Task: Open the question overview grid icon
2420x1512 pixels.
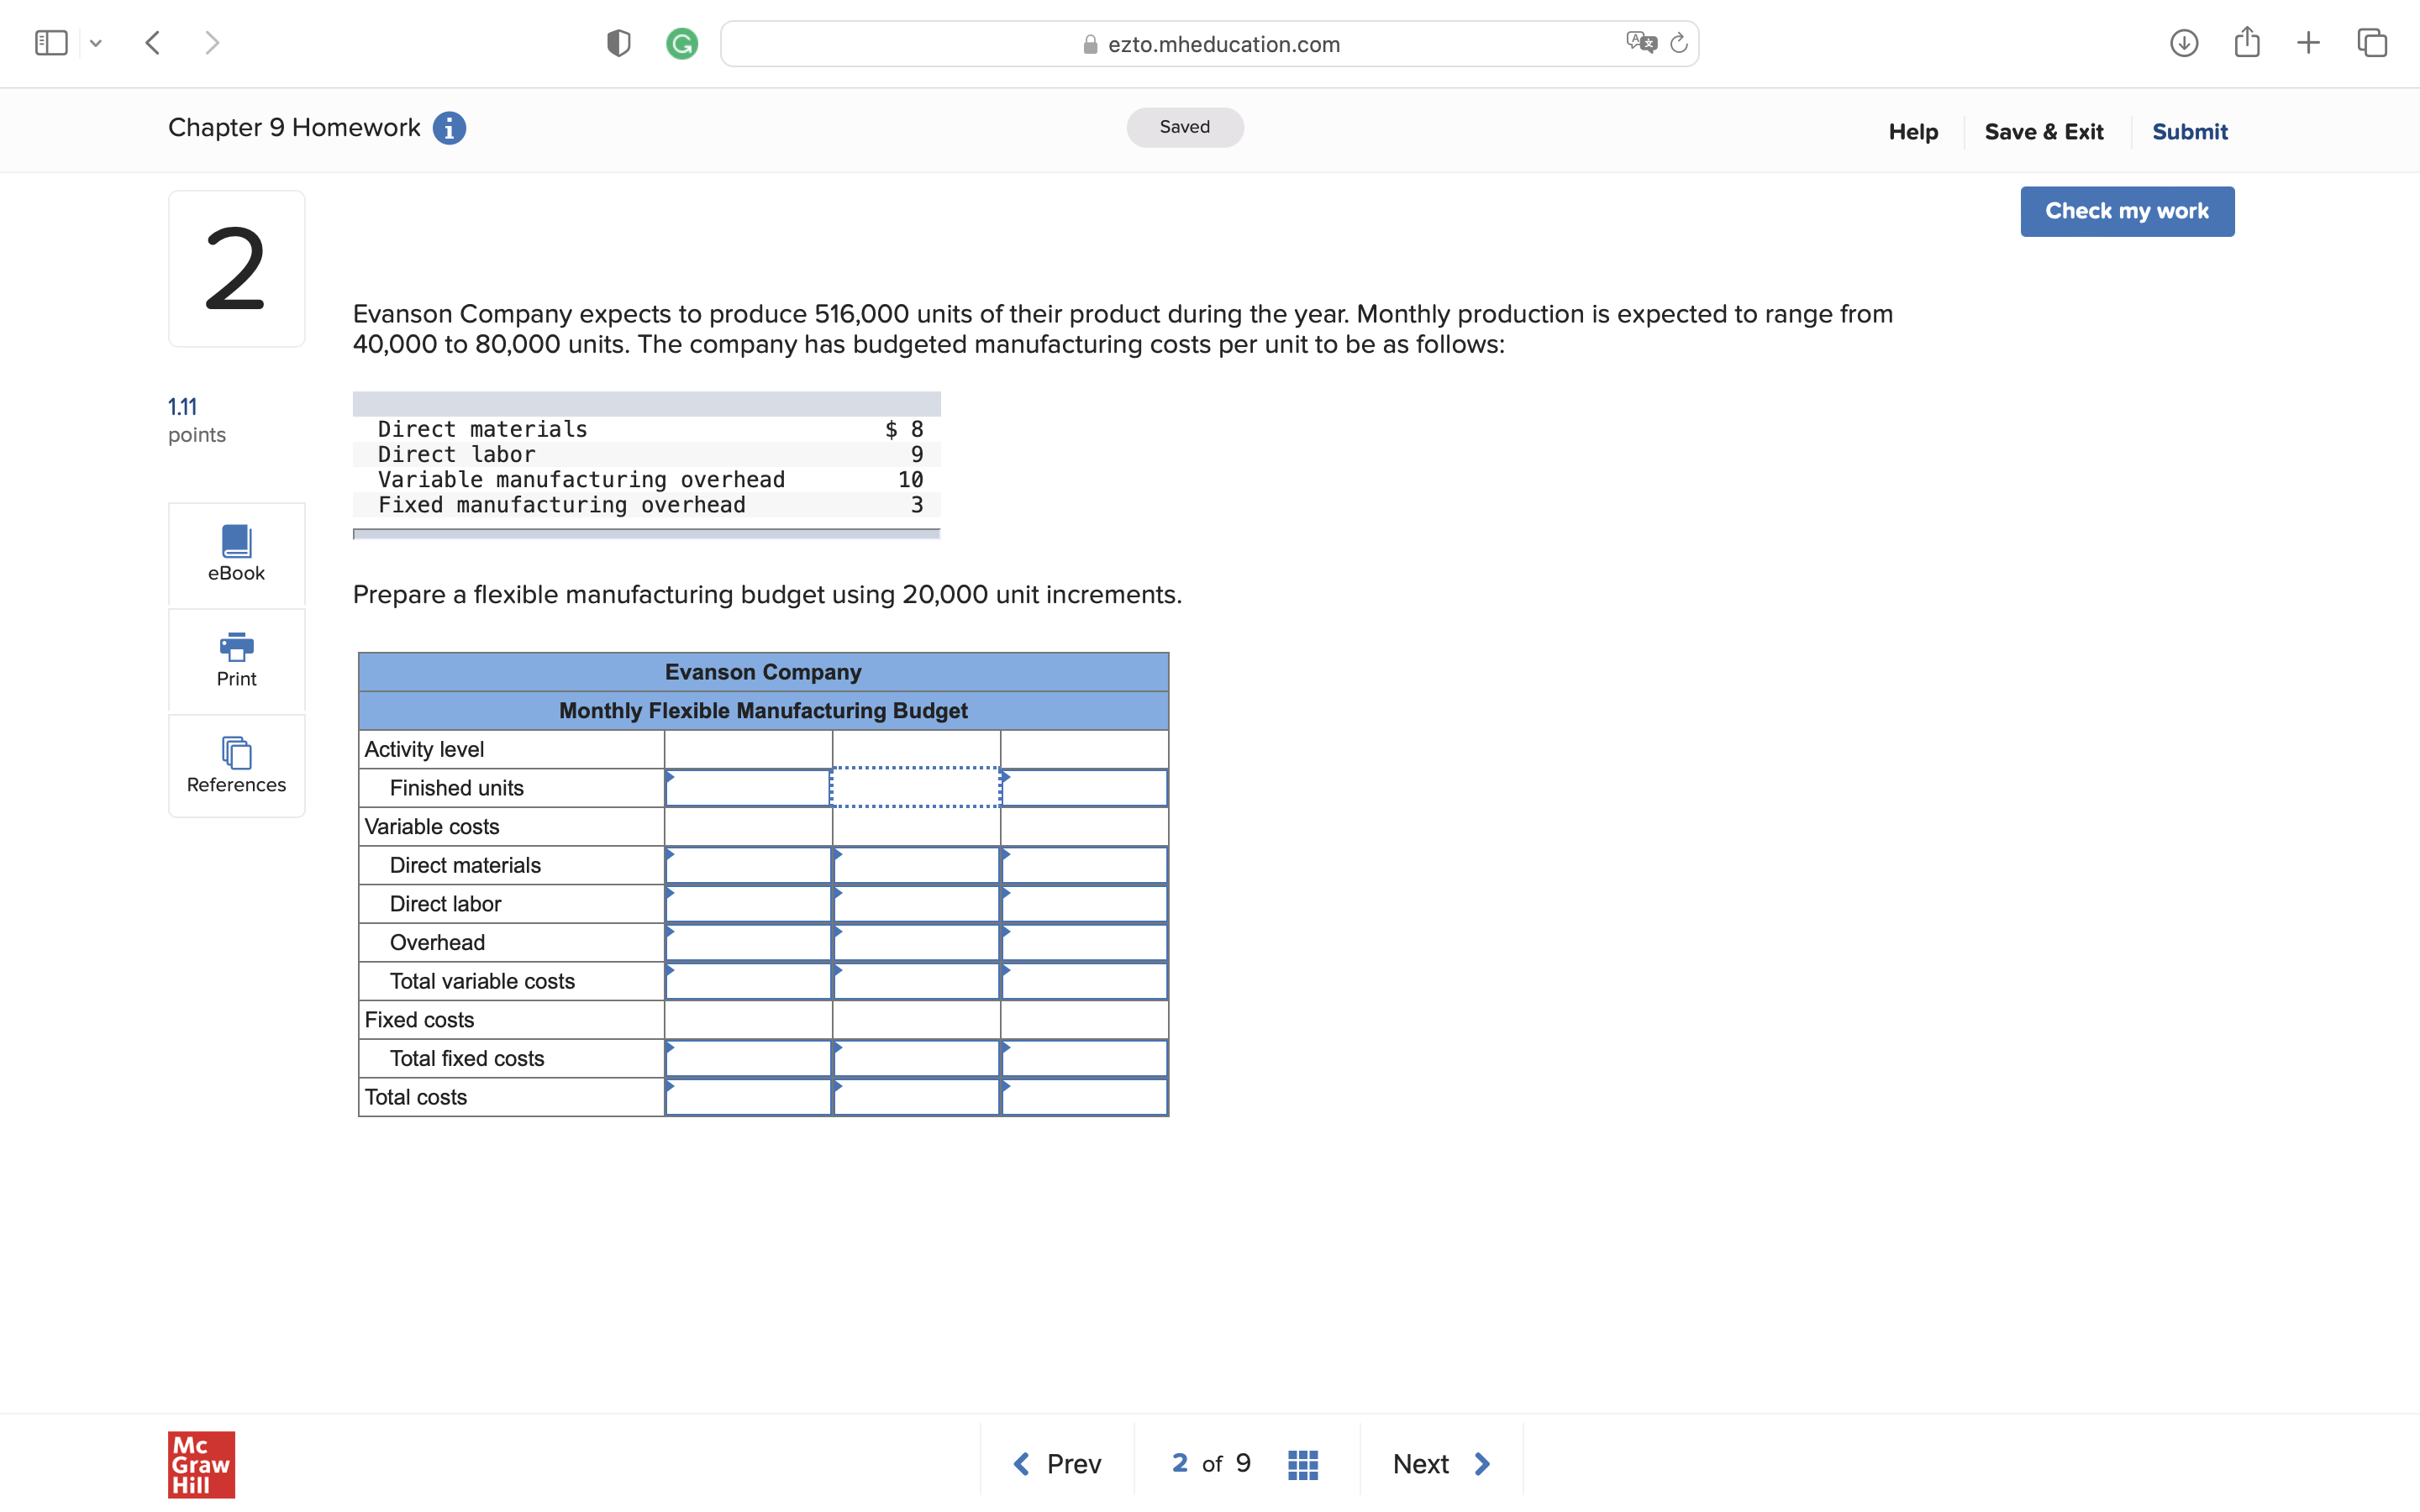Action: pos(1301,1463)
